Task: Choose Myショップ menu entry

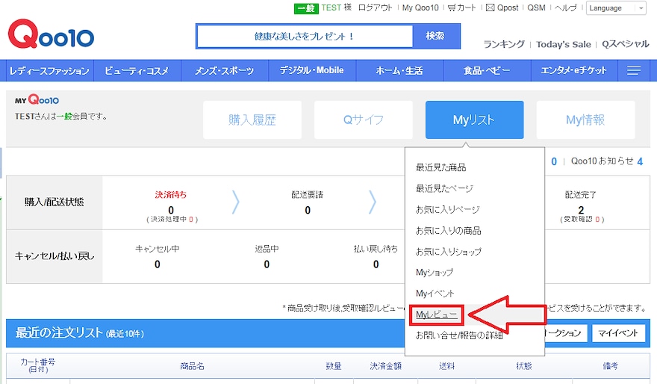Action: point(434,272)
